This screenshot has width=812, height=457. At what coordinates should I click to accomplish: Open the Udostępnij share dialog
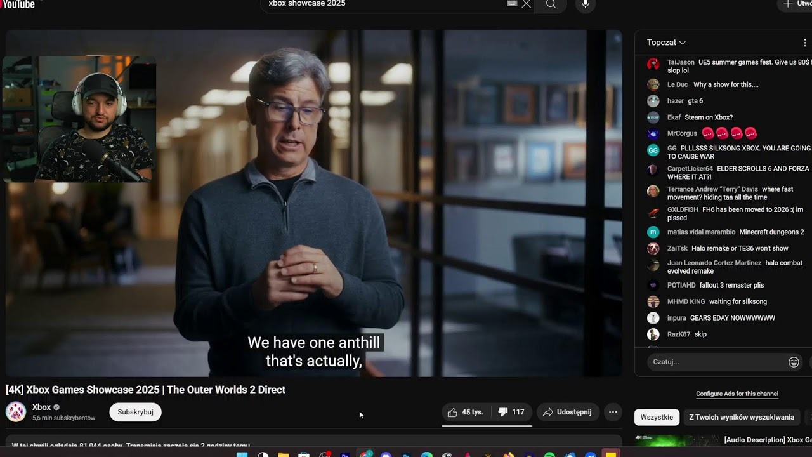(567, 412)
